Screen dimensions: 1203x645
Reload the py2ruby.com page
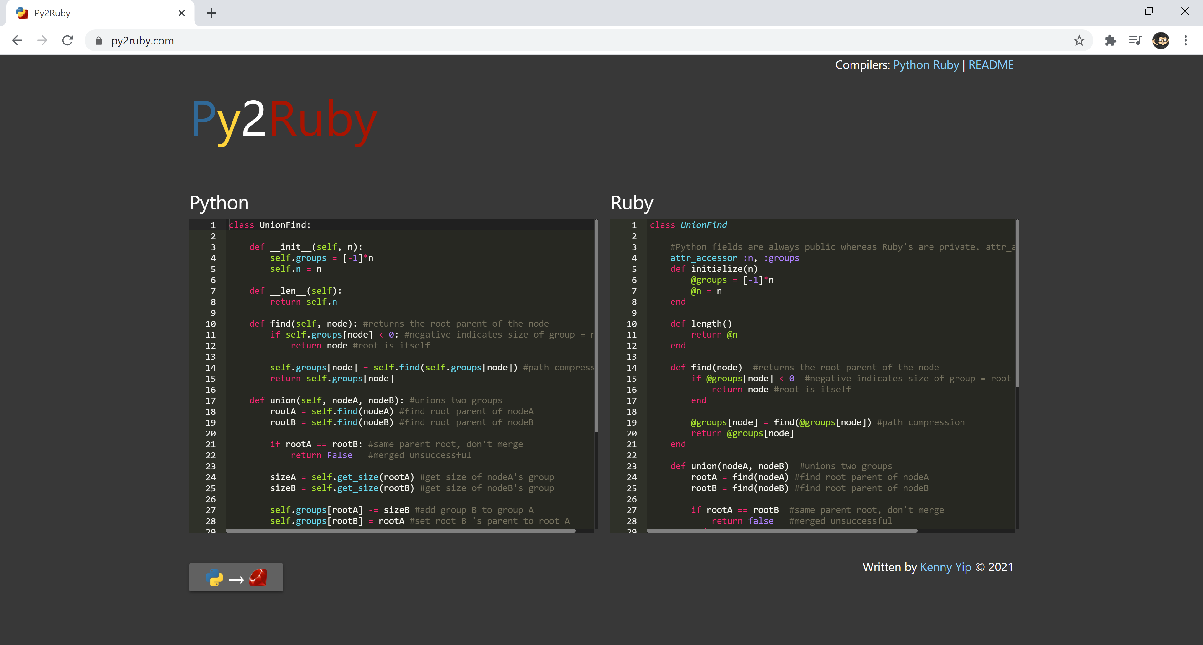68,41
